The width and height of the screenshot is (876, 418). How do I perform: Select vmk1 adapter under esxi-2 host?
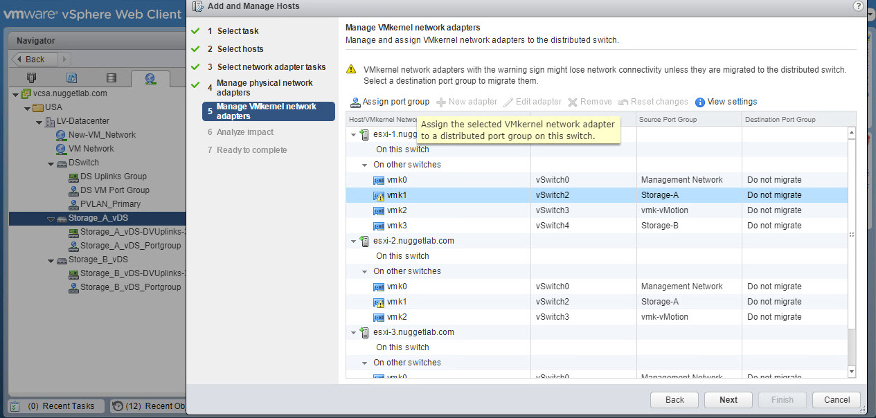[x=396, y=302]
